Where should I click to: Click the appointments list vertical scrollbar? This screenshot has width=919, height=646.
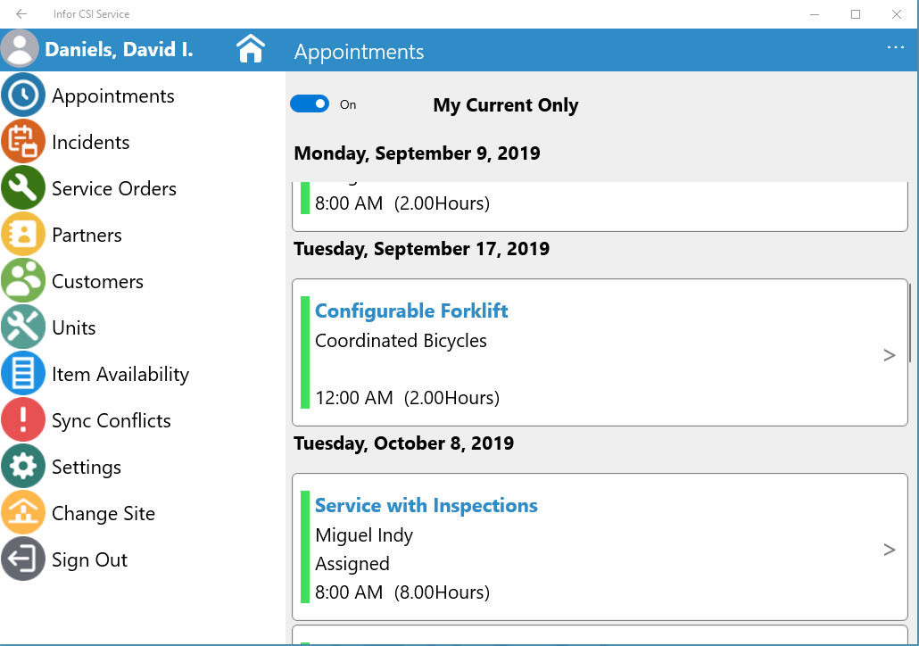coord(910,321)
